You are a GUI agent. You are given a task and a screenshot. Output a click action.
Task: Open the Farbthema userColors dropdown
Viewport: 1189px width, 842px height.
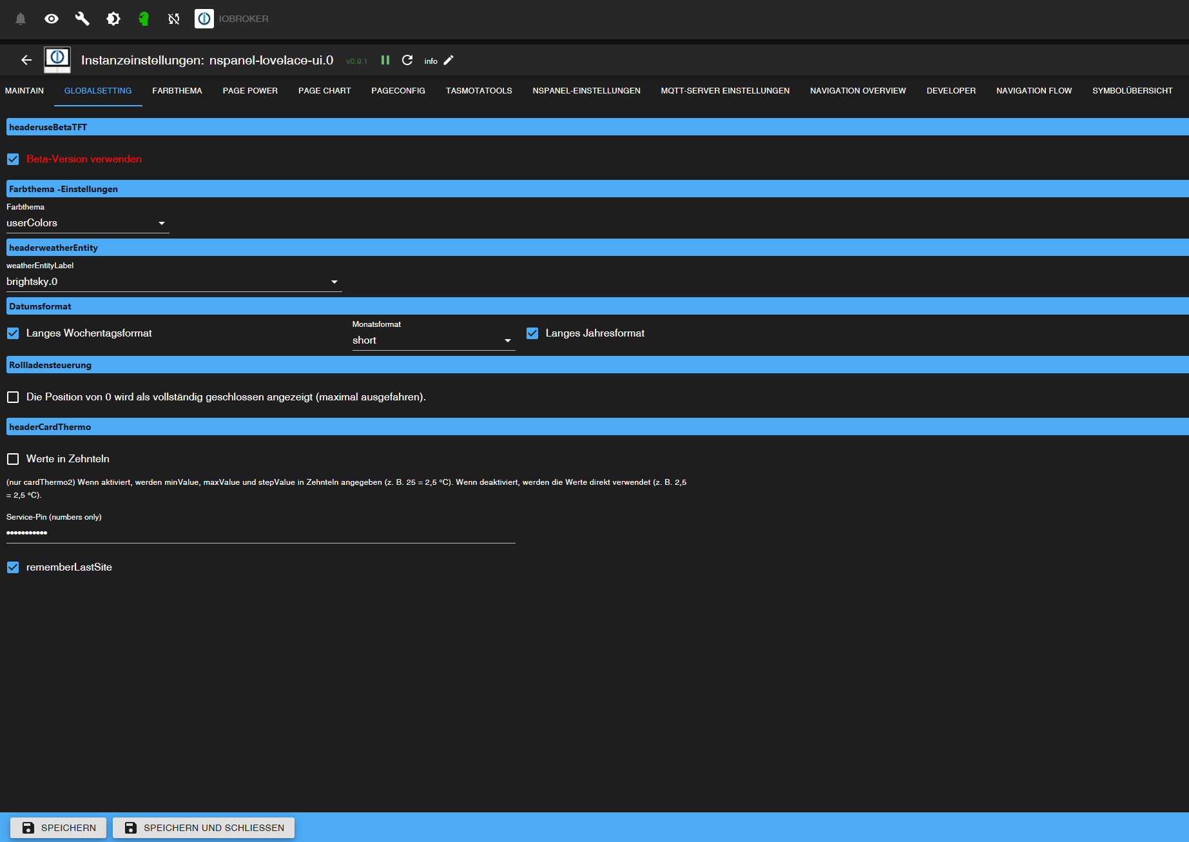coord(162,223)
